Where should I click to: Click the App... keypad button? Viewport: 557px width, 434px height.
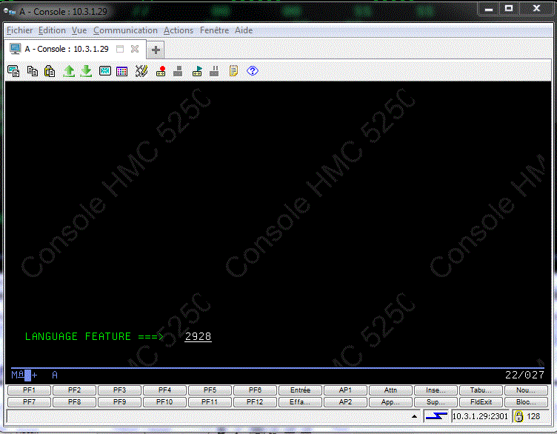(391, 402)
